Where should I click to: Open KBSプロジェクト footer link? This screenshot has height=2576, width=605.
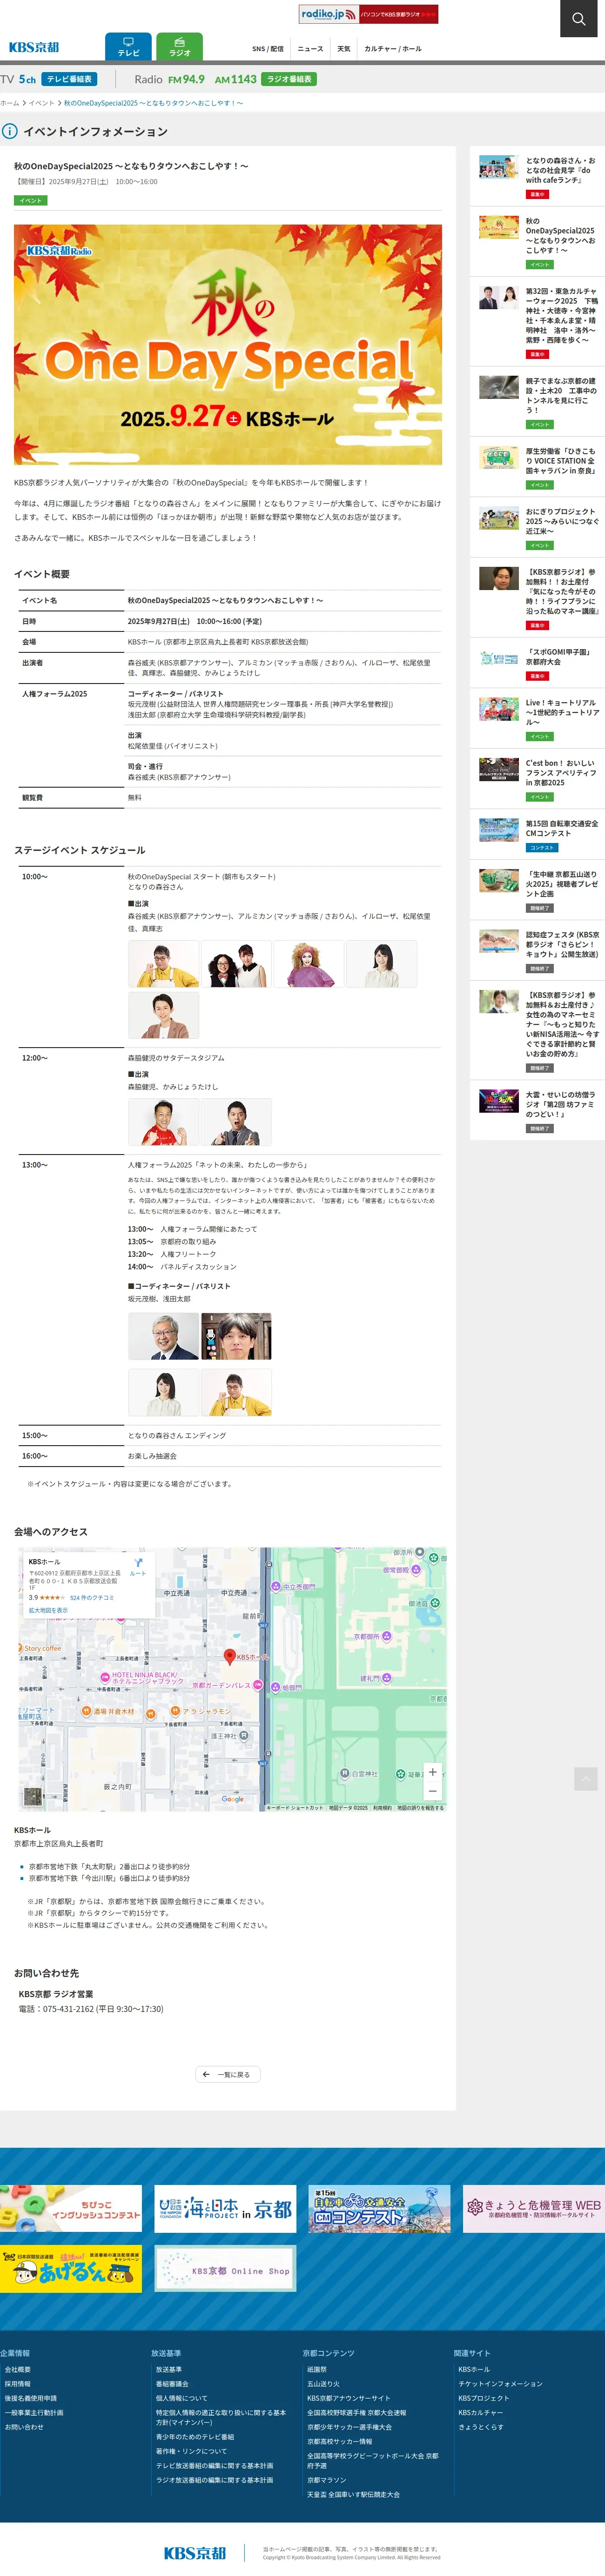pos(484,2398)
